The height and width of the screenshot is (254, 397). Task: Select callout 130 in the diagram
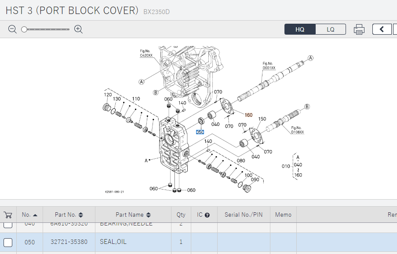click(x=117, y=99)
